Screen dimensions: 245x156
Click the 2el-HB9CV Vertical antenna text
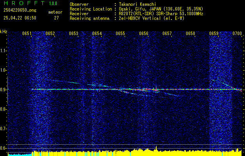coord(152,18)
